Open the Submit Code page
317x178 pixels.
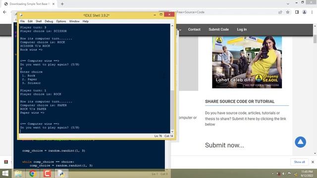[x=218, y=30]
